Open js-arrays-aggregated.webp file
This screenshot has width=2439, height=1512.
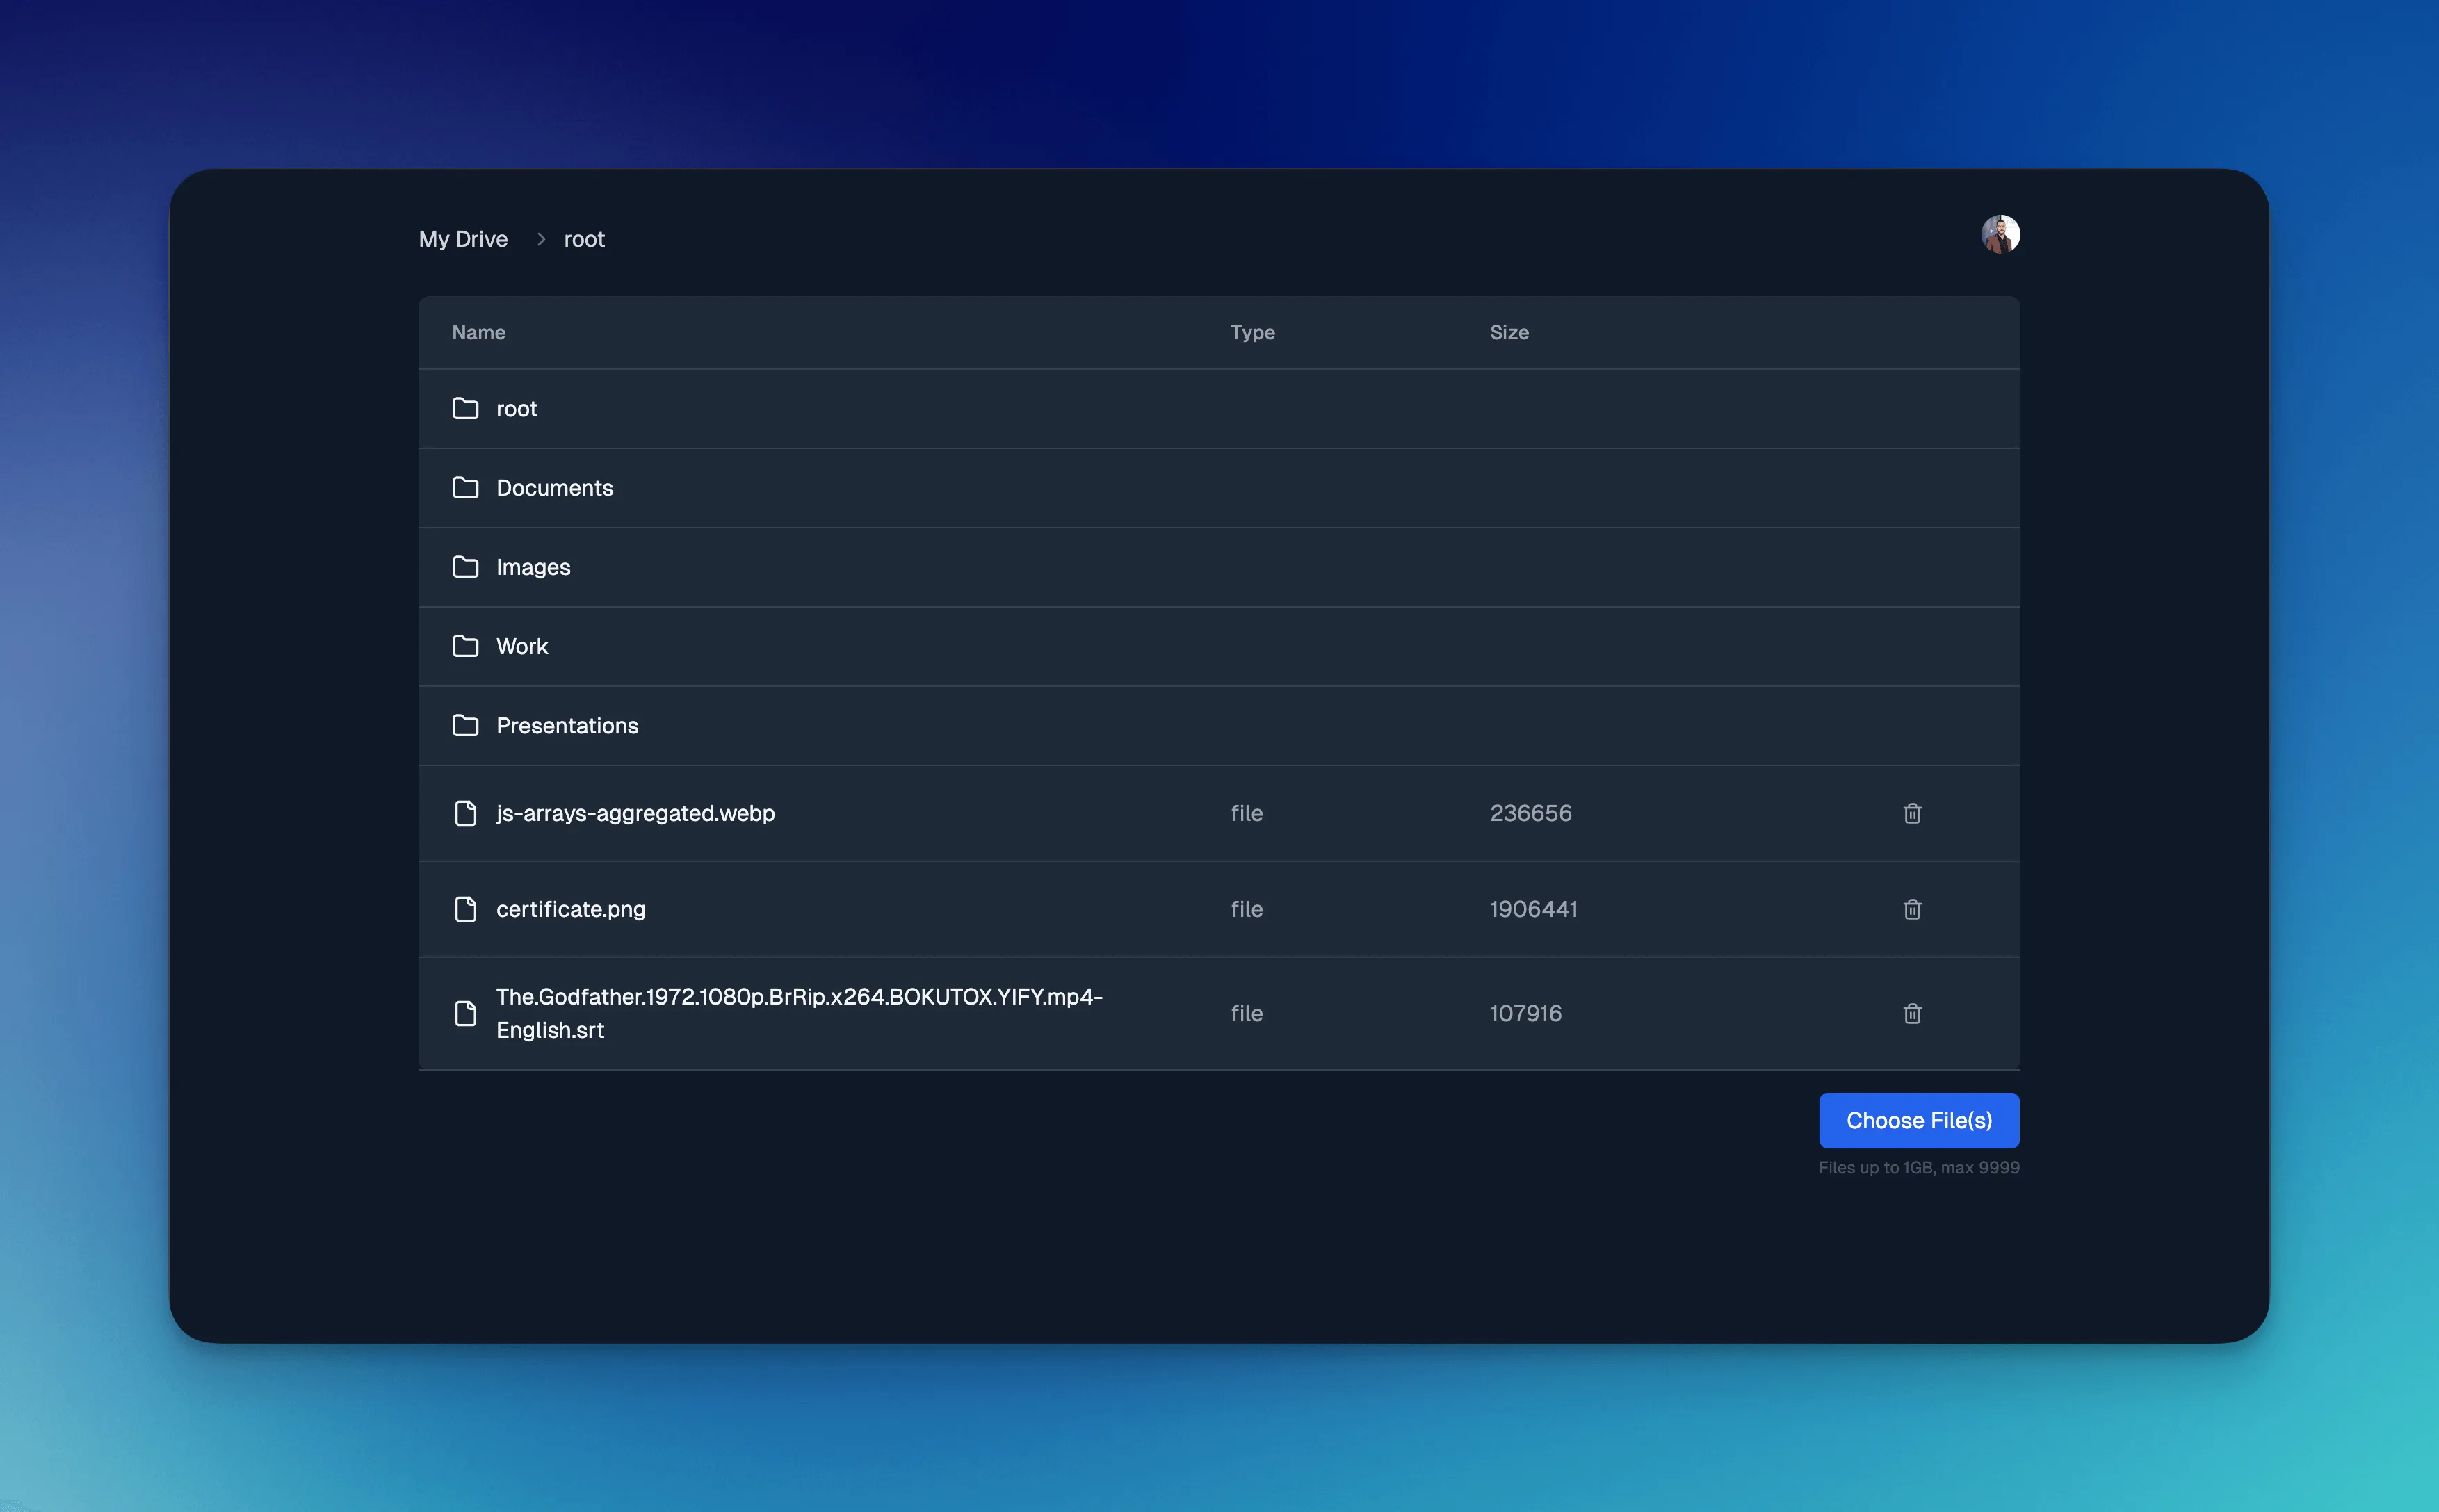635,813
